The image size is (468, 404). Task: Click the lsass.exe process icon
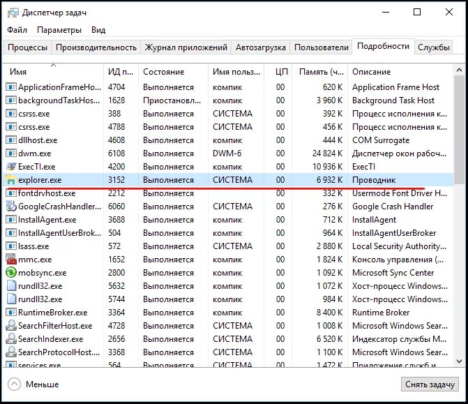pyautogui.click(x=11, y=246)
